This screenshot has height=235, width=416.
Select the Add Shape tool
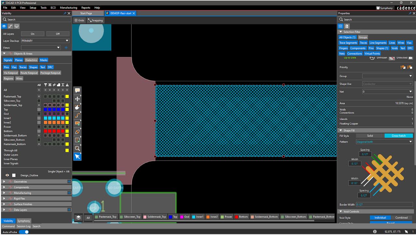coord(77,124)
